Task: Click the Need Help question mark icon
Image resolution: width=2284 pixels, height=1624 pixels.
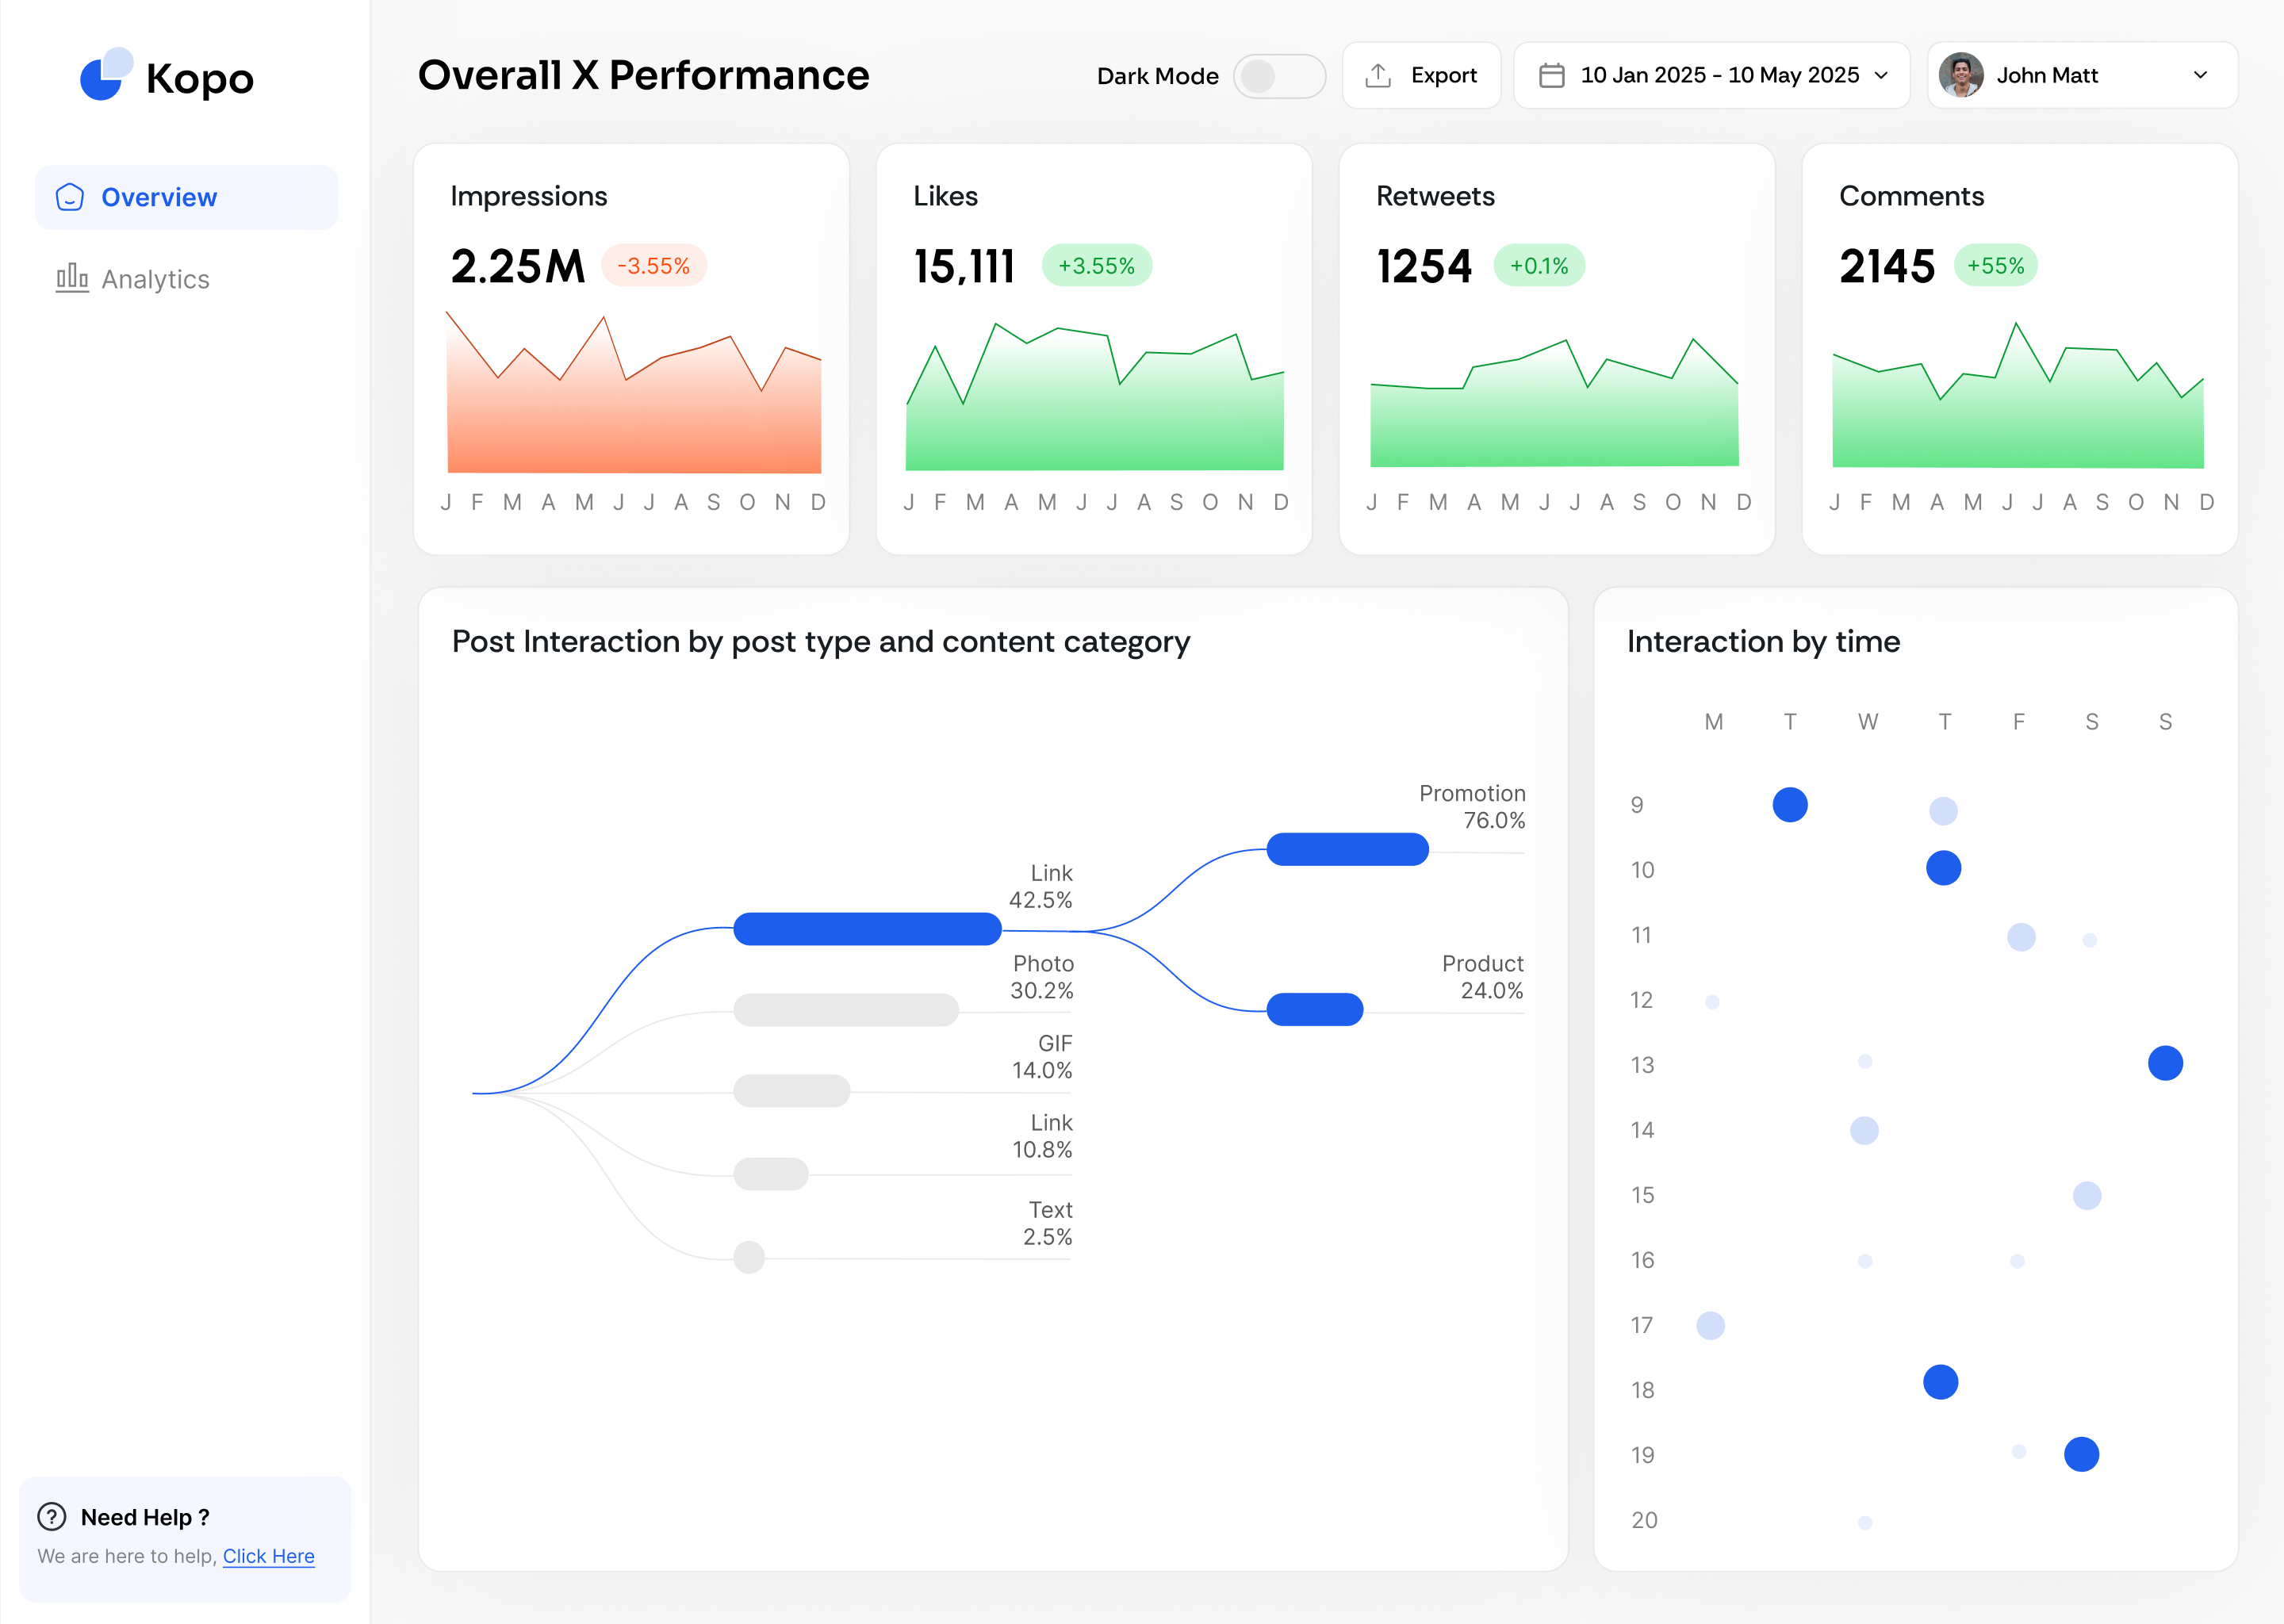Action: [52, 1516]
